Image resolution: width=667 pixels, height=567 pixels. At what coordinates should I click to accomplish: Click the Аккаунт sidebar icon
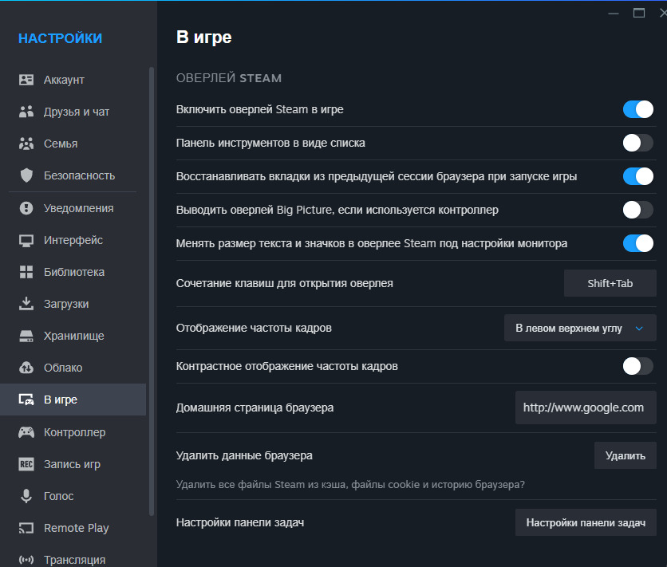pos(26,80)
